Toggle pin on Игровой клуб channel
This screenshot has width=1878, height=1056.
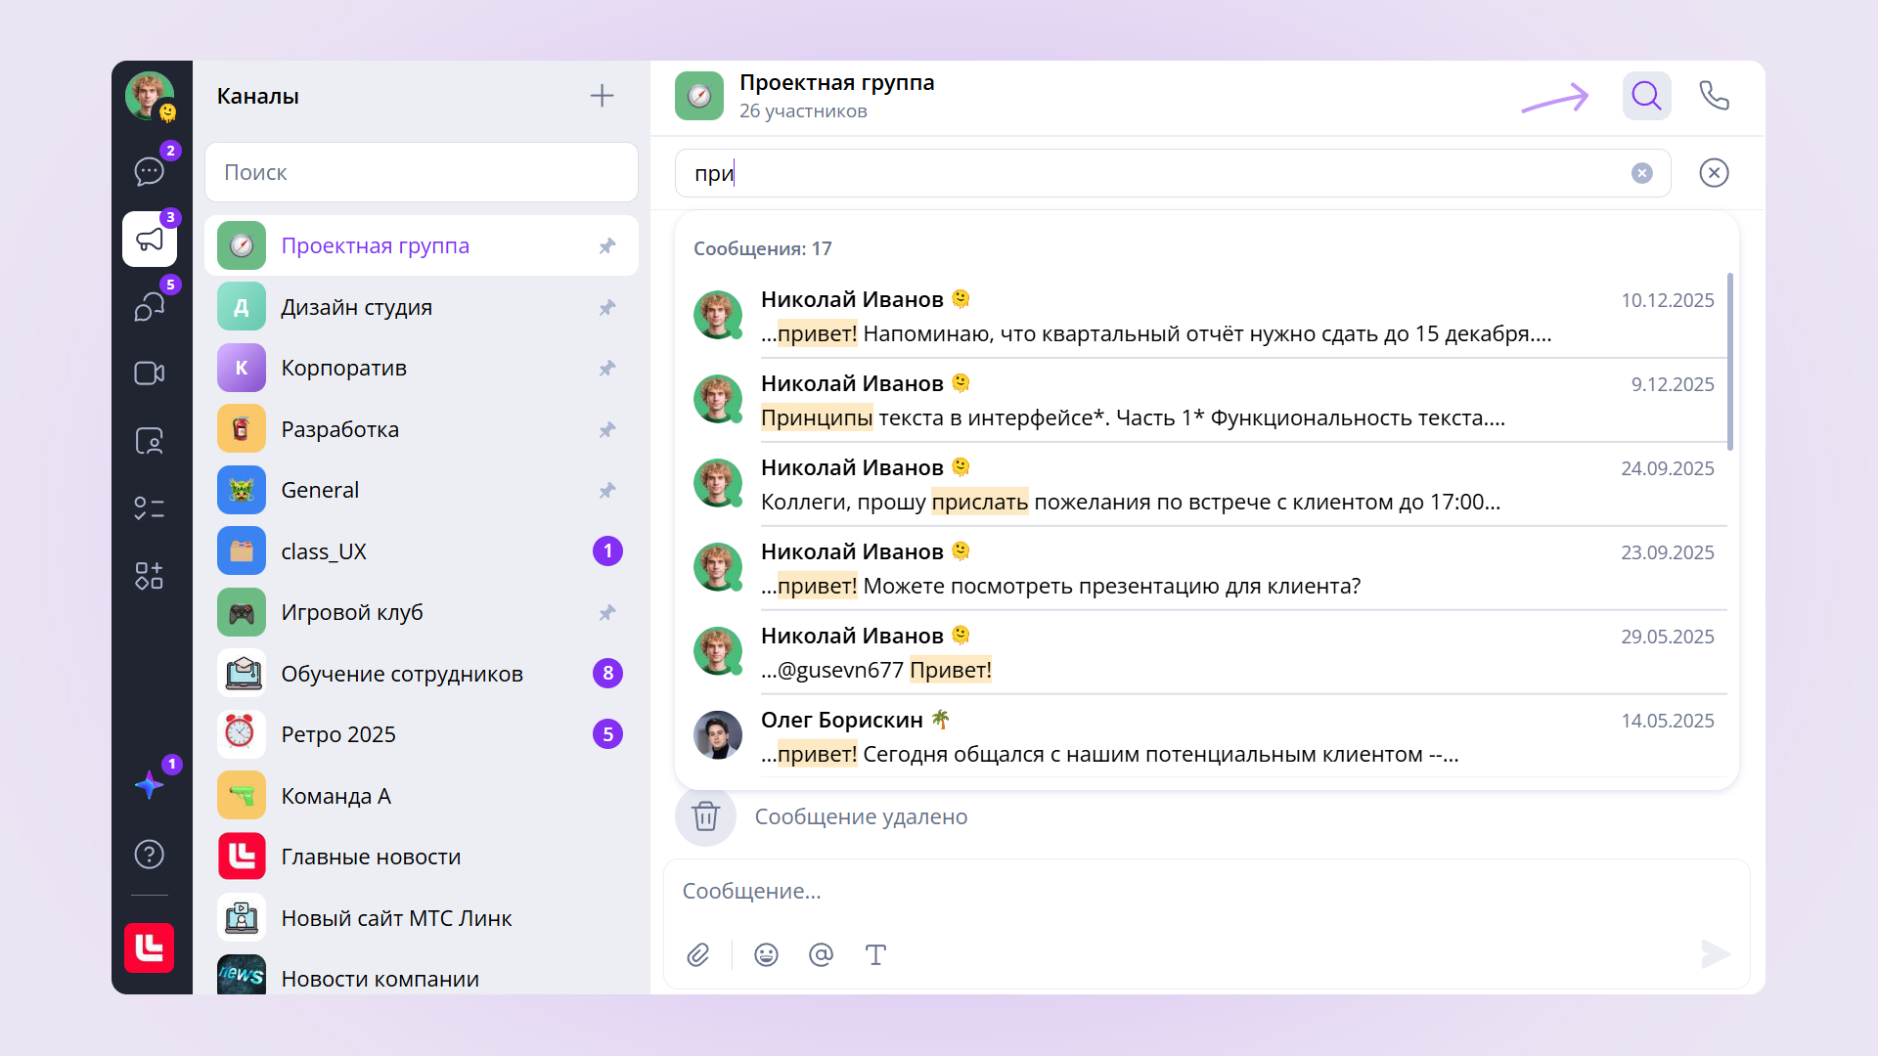click(x=607, y=612)
